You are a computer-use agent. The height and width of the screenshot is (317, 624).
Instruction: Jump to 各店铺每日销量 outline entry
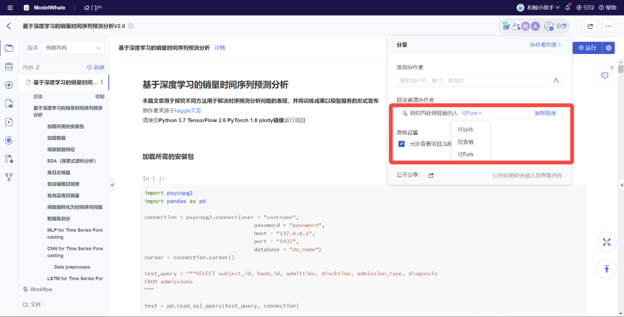(63, 184)
